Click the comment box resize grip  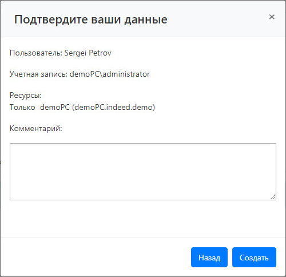273,197
